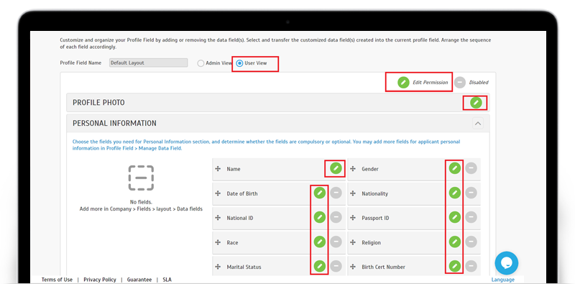This screenshot has width=575, height=284.
Task: Click the move handle for Race field
Action: point(218,242)
